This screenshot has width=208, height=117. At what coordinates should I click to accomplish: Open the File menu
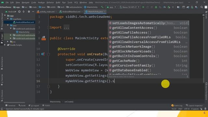click(x=7, y=2)
